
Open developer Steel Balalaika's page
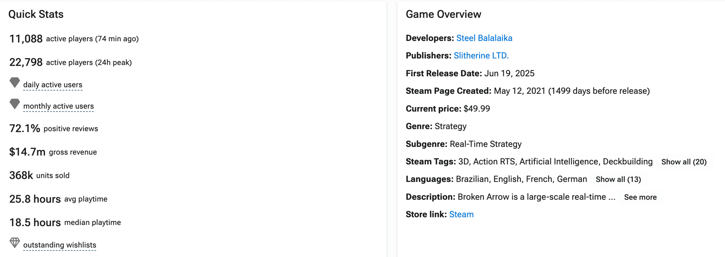484,38
